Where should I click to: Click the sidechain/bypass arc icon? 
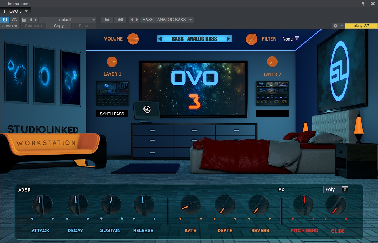pyautogui.click(x=14, y=20)
